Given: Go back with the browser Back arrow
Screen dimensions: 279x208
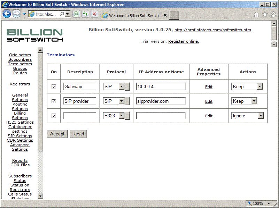Looking at the screenshot, I should click(7, 14).
